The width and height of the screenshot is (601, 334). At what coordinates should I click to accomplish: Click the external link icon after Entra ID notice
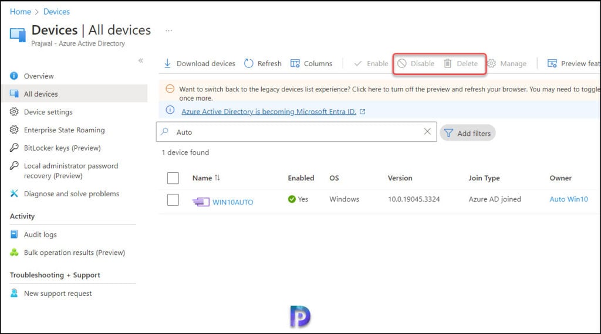(x=363, y=112)
